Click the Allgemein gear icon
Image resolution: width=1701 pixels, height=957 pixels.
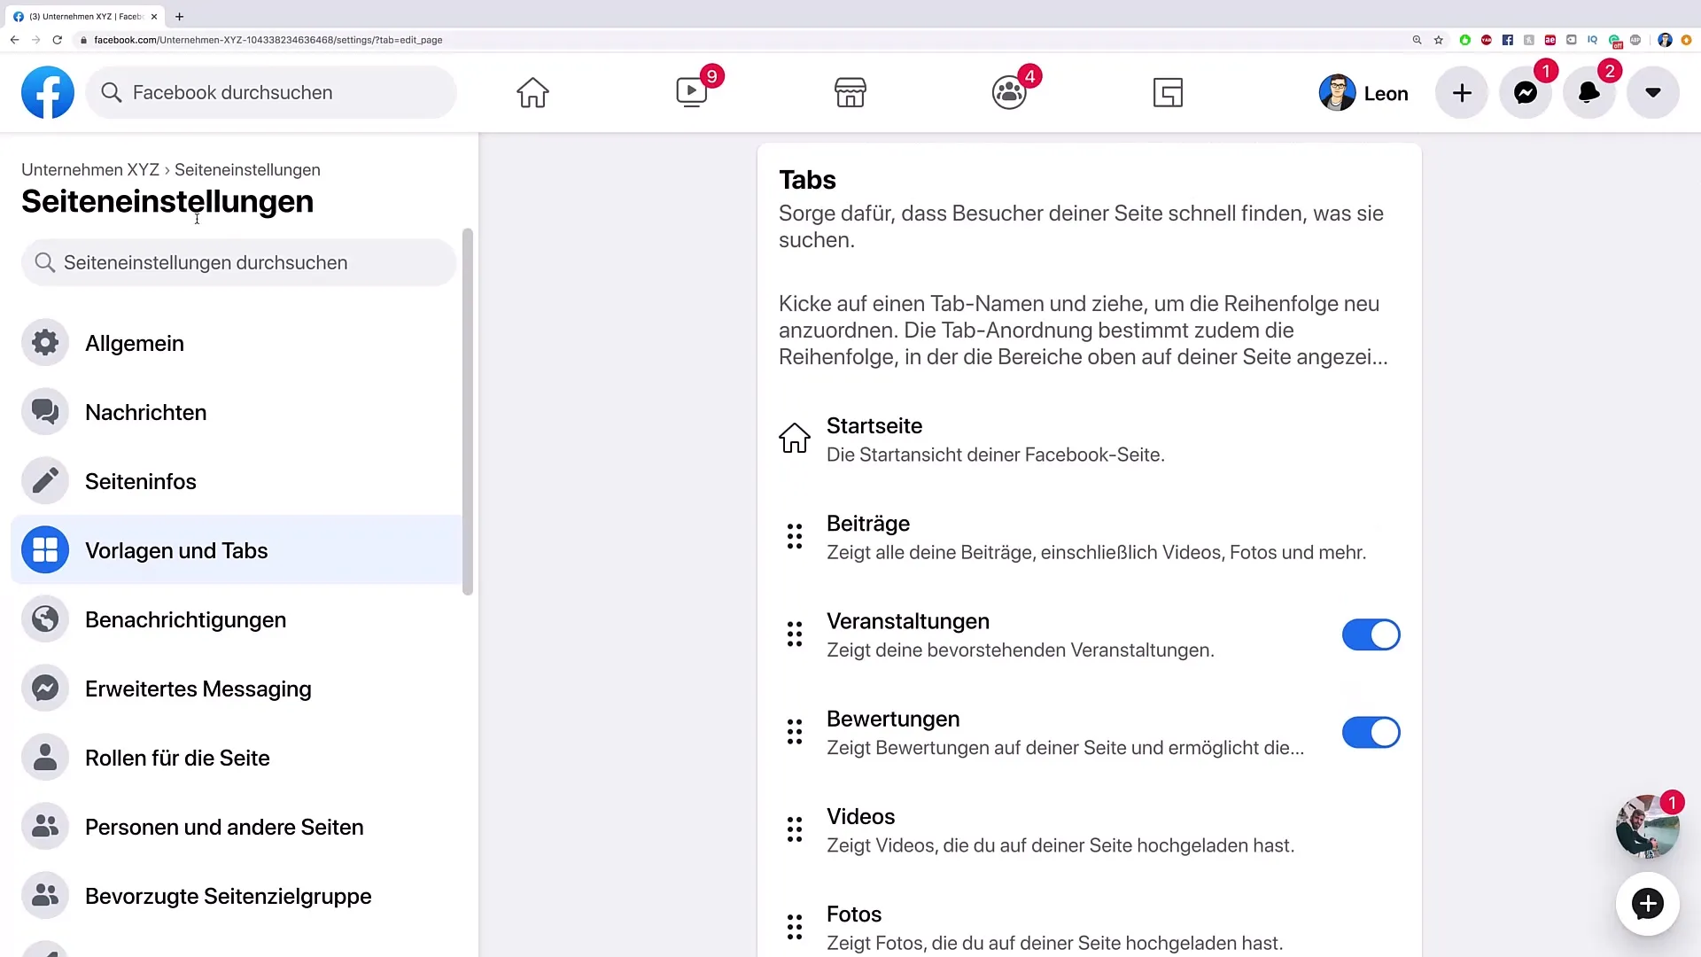[45, 343]
